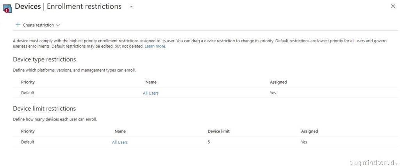Click Assigned column header in device type table
This screenshot has width=400, height=167.
278,82
